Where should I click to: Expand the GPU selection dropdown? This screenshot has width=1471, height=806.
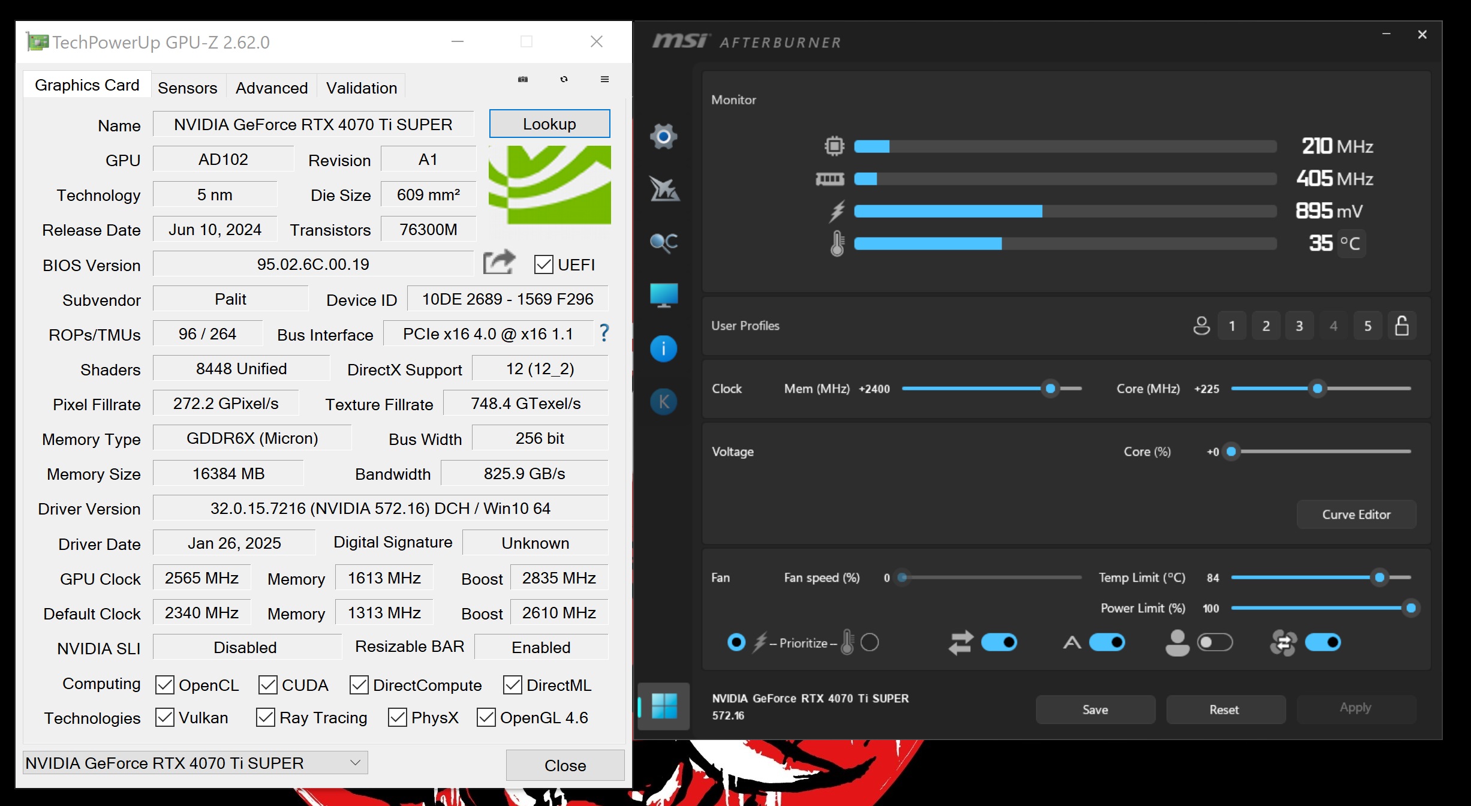pos(355,763)
